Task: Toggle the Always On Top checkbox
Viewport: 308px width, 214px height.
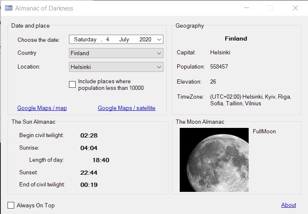Action: tap(11, 205)
